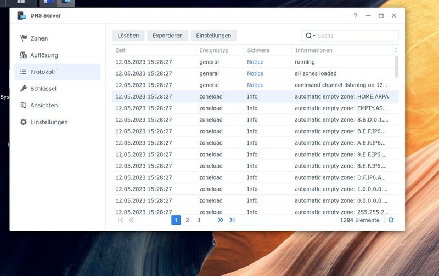Select the row with zone 8.E.F.IP6....
The image size is (439, 276).
point(255,166)
